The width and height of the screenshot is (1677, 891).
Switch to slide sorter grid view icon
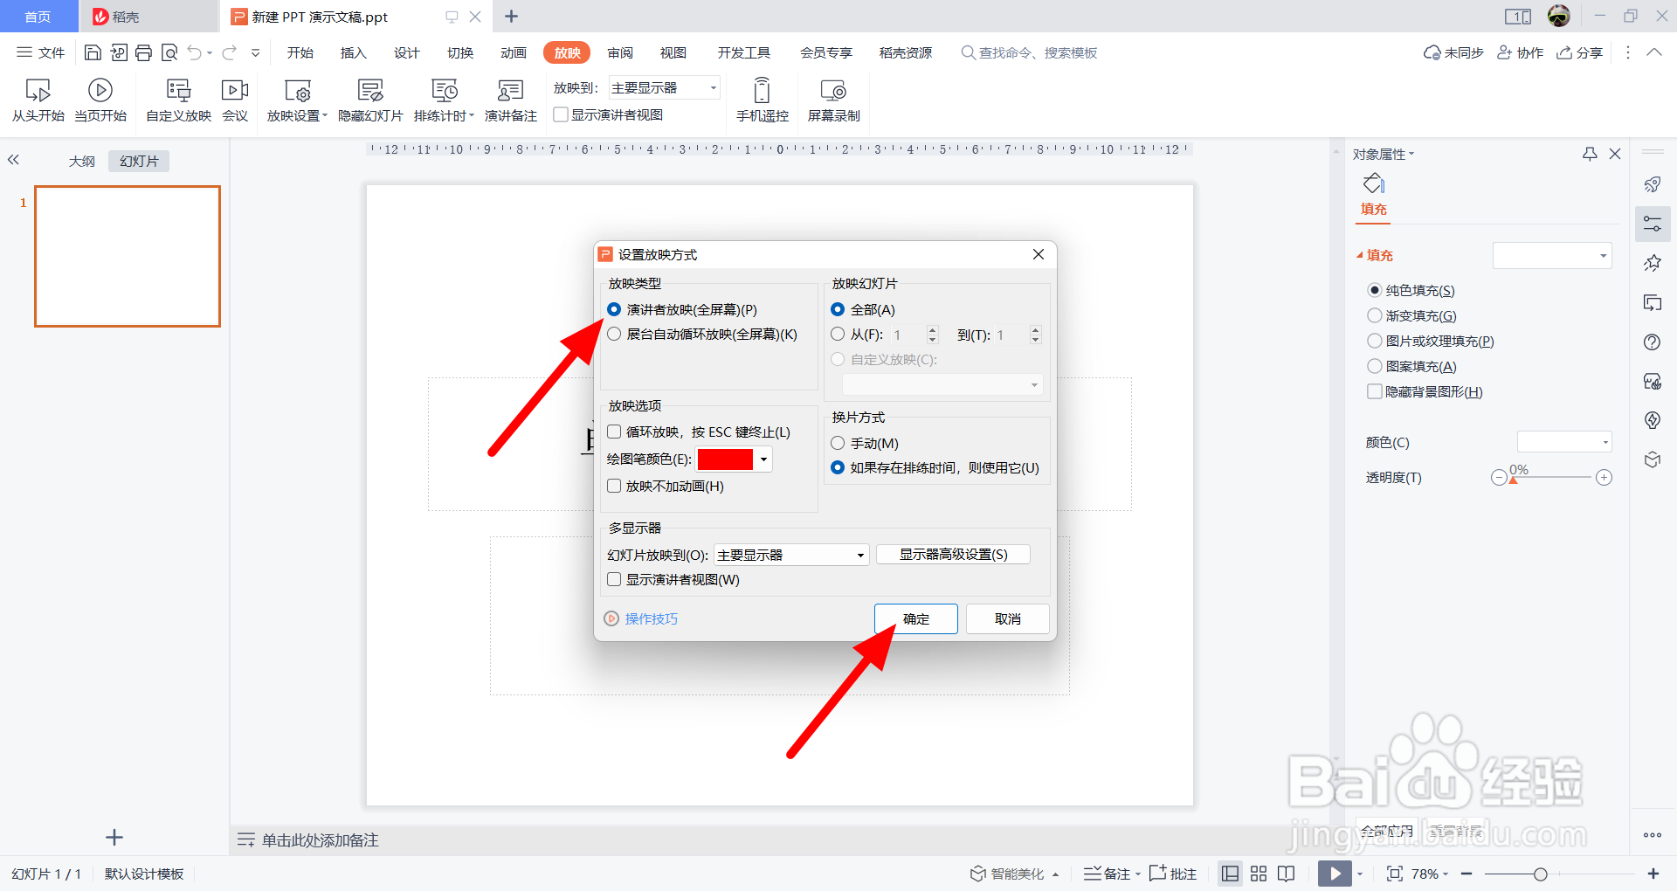[x=1259, y=874]
